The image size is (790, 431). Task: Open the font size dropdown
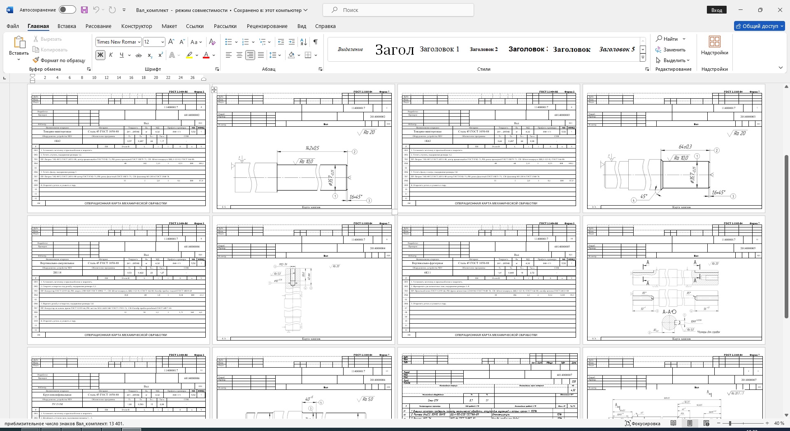163,42
